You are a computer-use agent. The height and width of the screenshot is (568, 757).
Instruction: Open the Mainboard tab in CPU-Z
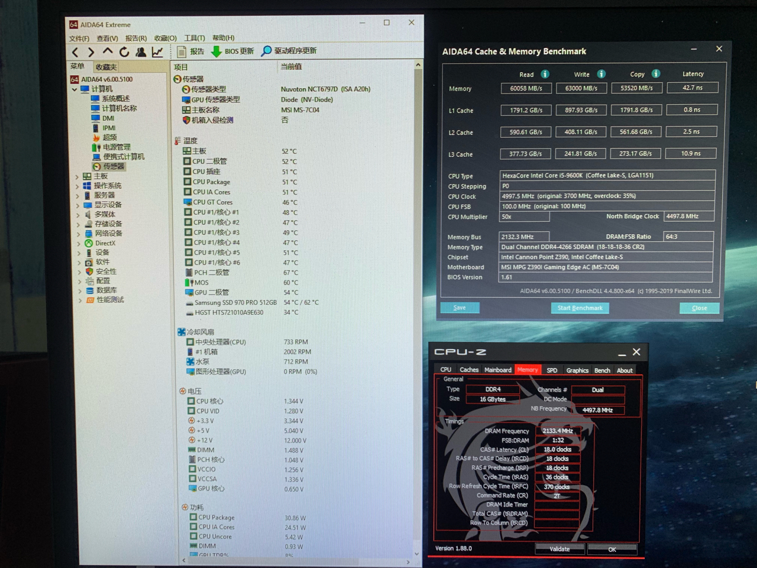(x=498, y=370)
